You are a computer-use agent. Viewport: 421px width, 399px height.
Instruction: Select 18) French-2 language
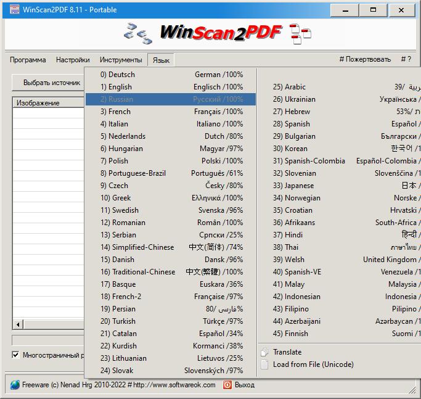171,297
